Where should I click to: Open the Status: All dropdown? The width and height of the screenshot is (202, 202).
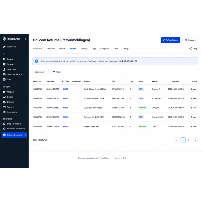[41, 72]
